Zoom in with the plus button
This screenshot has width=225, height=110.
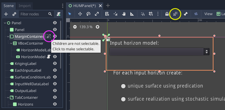(98, 27)
